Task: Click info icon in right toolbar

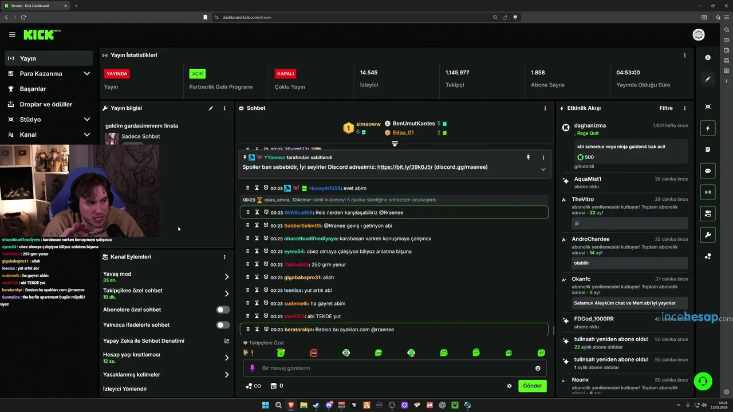Action: [x=708, y=58]
